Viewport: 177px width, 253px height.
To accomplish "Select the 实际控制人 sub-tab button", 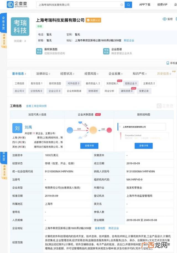I will click(112, 83).
